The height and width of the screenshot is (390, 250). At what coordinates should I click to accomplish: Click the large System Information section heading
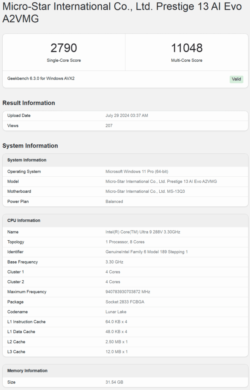30,146
